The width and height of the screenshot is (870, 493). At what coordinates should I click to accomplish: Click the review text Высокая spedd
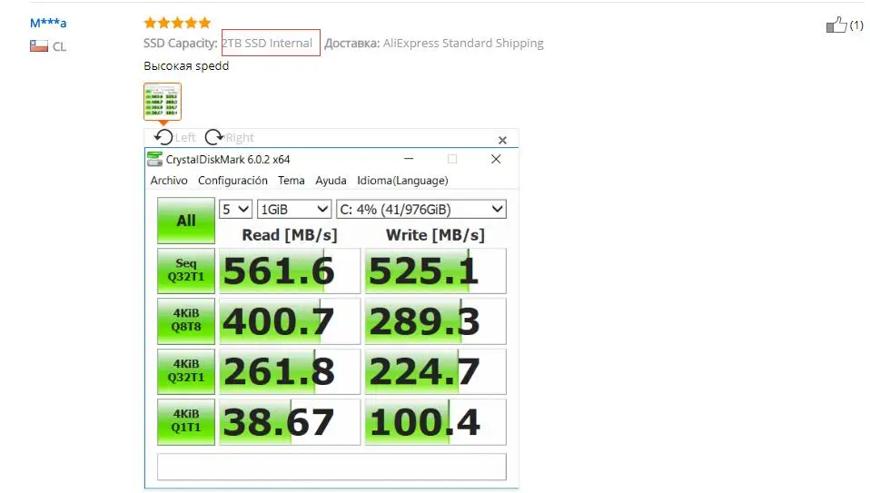coord(186,65)
